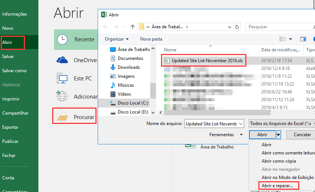Click navigation tree scroll up arrow
The width and height of the screenshot is (315, 192).
pos(153,48)
